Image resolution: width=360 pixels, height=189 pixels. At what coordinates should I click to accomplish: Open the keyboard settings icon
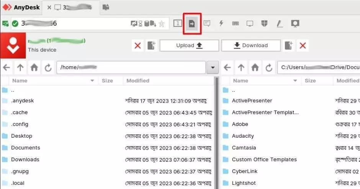236,23
